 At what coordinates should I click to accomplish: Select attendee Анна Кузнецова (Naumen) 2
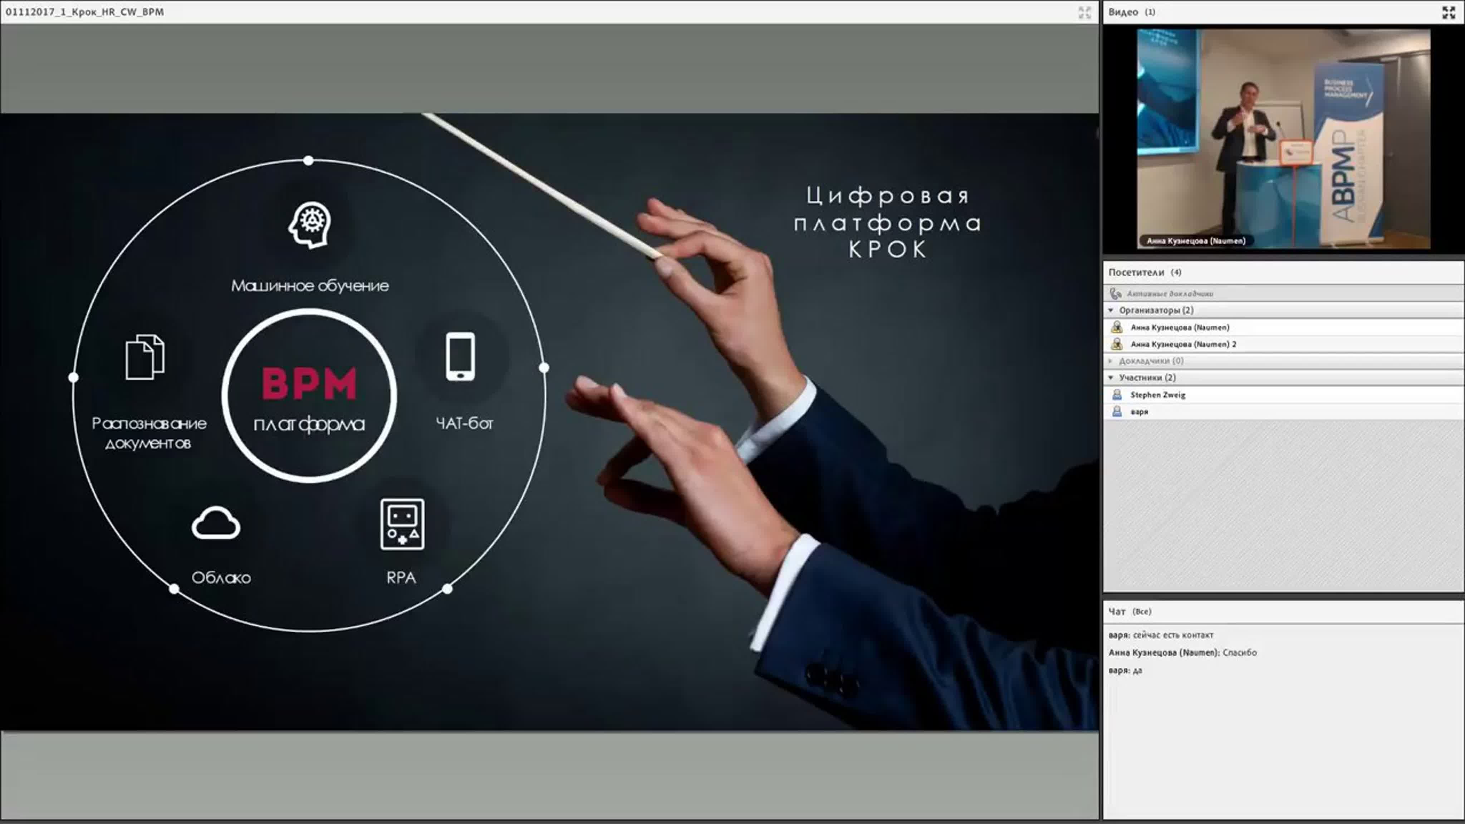point(1283,344)
